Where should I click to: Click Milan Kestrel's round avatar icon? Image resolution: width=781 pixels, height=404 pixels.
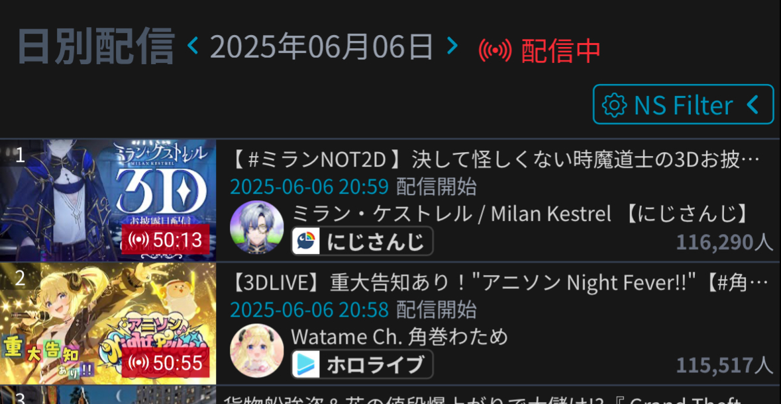click(256, 227)
